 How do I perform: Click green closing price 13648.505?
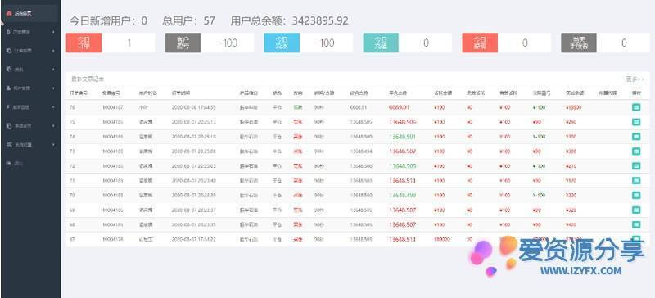tap(402, 166)
